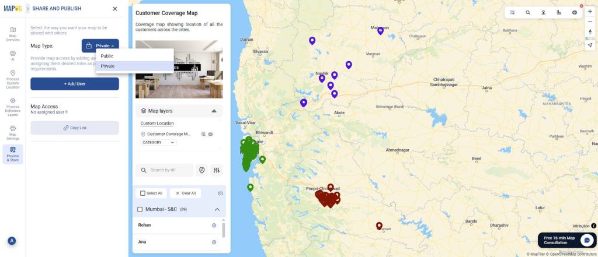The height and width of the screenshot is (257, 598).
Task: Click the MAPOG logo
Action: point(13,8)
